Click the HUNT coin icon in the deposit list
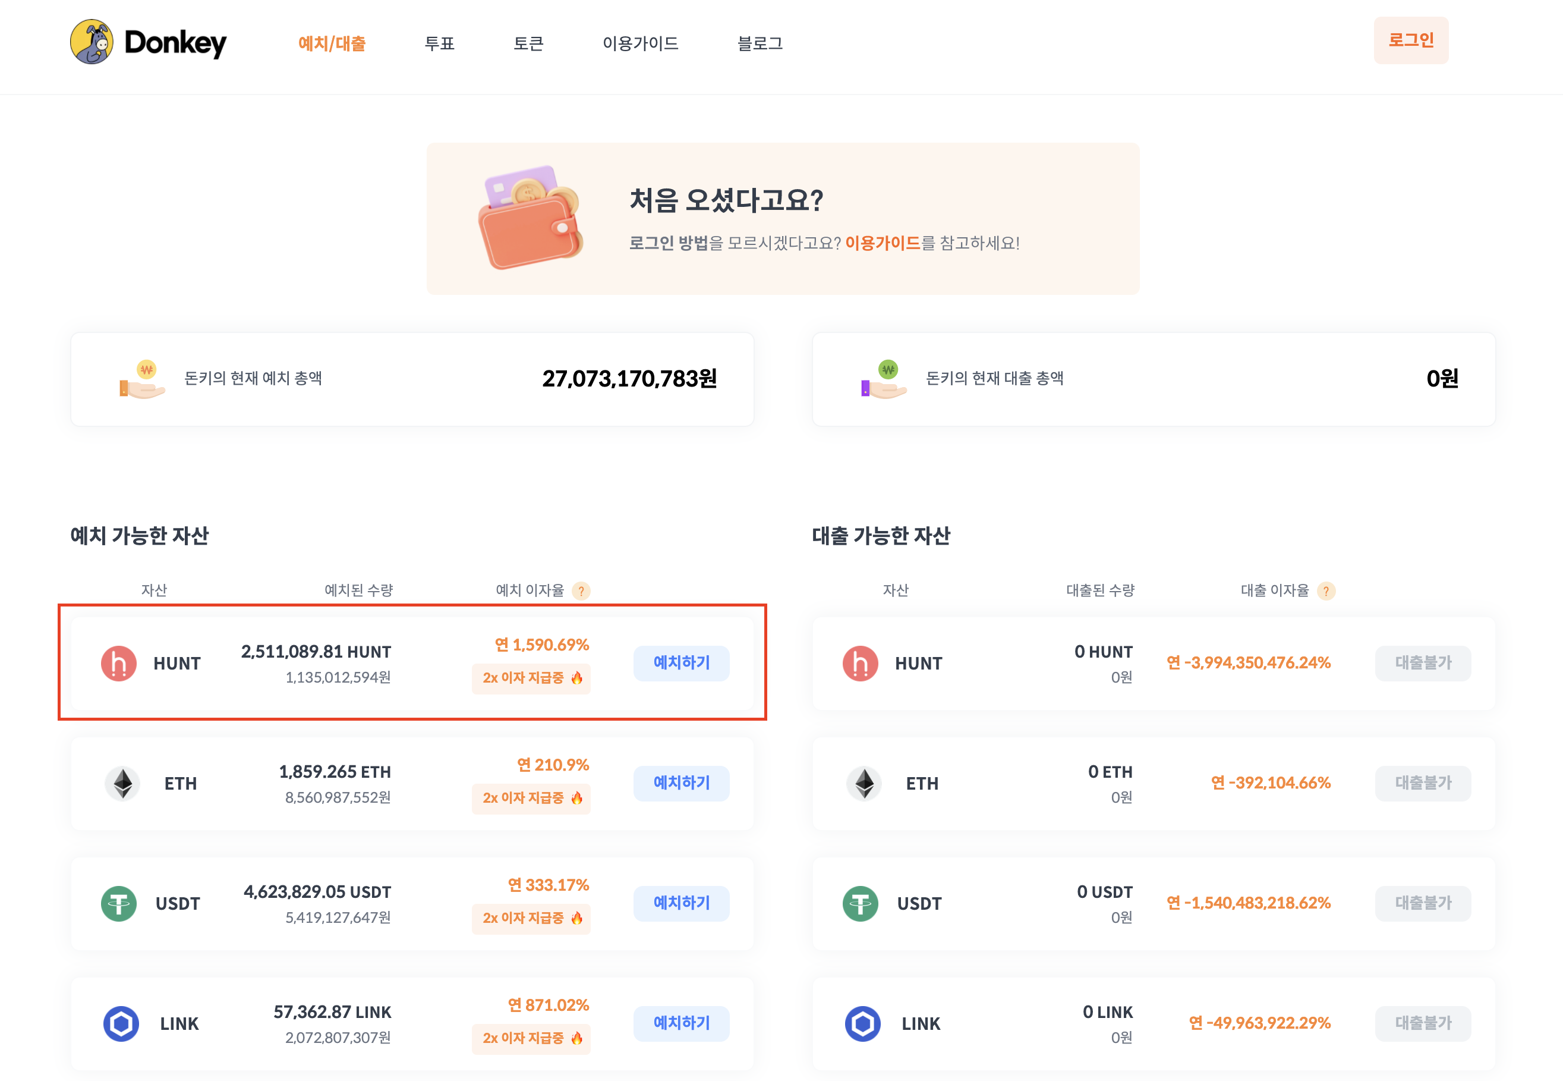The width and height of the screenshot is (1563, 1081). coord(118,663)
